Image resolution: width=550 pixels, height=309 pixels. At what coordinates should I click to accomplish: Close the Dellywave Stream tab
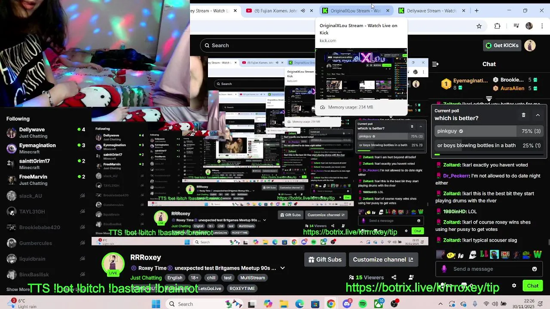coord(463,11)
